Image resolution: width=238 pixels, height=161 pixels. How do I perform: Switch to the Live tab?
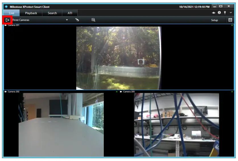pyautogui.click(x=12, y=13)
